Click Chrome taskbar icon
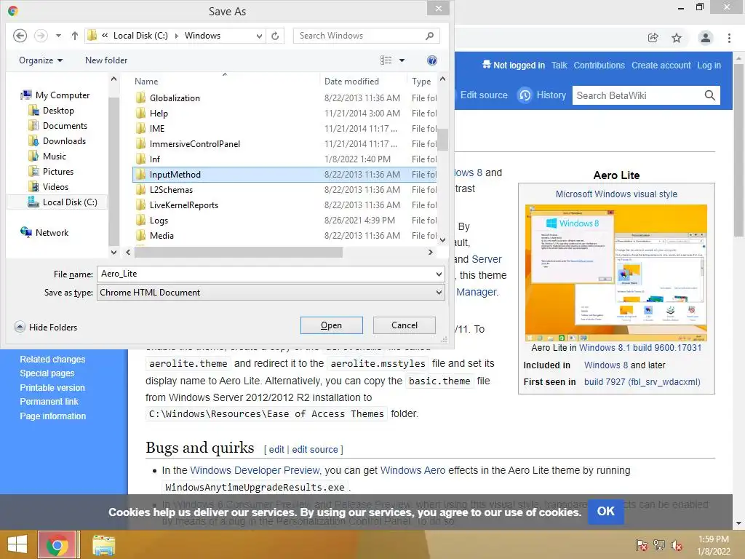Image resolution: width=745 pixels, height=559 pixels. [57, 544]
